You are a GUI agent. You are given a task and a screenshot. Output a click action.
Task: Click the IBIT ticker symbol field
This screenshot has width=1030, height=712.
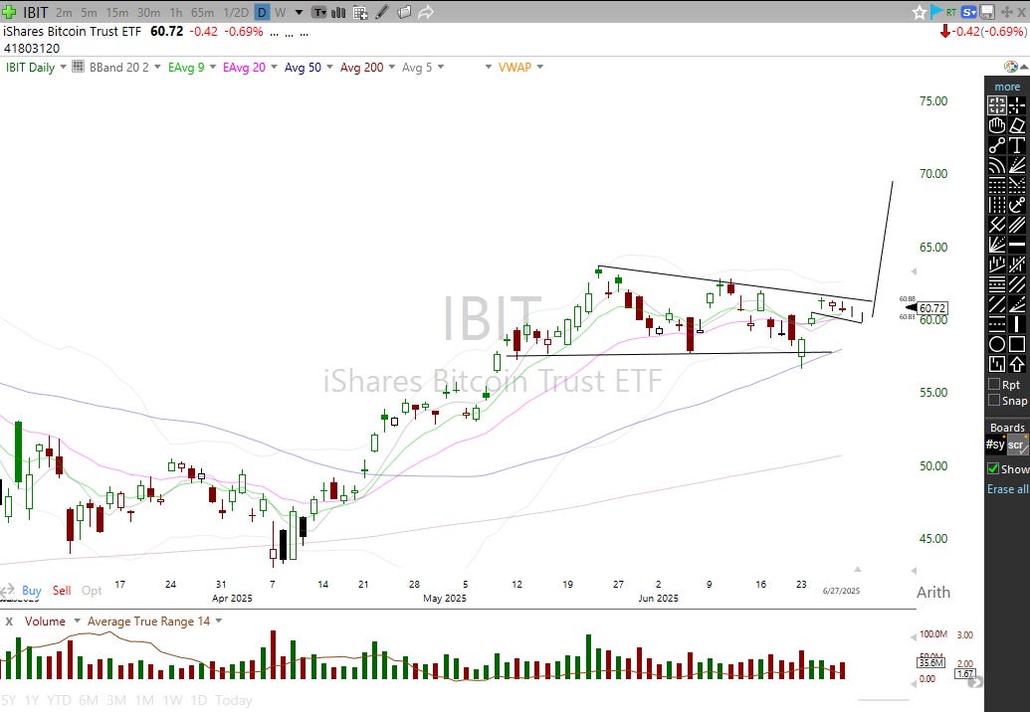(36, 13)
